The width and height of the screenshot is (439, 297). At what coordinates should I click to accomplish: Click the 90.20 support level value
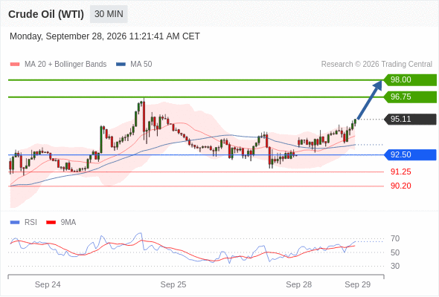400,186
